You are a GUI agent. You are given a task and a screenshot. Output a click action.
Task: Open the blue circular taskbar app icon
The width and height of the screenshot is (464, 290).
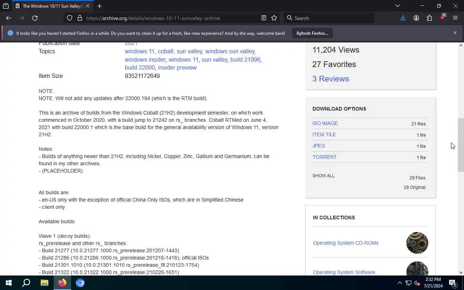tap(80, 283)
